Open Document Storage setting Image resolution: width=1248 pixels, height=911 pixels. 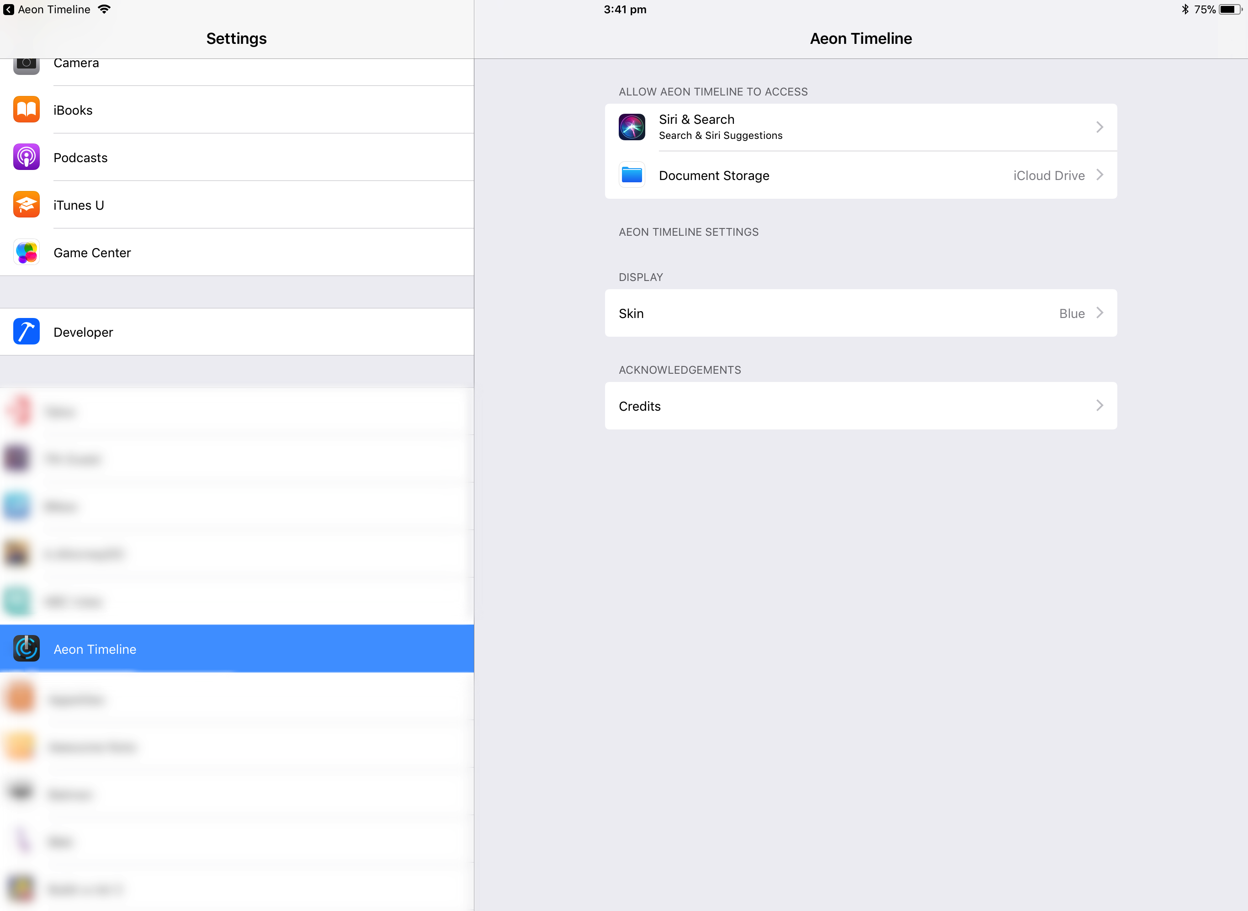[x=860, y=175]
